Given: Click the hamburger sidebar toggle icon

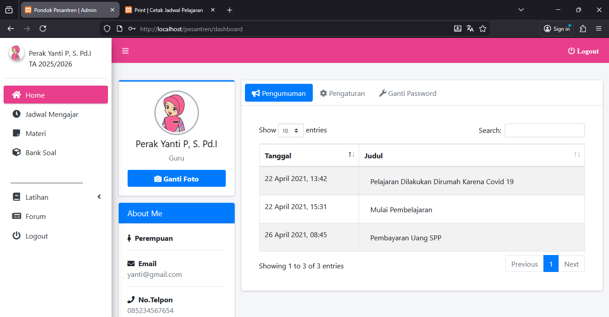Looking at the screenshot, I should tap(125, 51).
